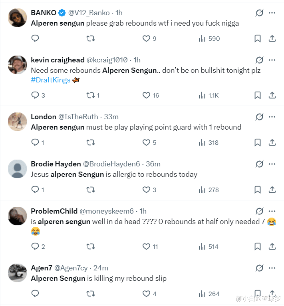Screen dimensions: 284x306
Task: Like London's point guard tweet
Action: point(147,142)
